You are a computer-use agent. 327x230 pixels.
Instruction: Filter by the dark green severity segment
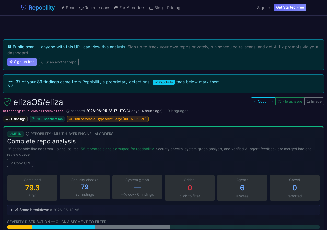click(x=245, y=227)
